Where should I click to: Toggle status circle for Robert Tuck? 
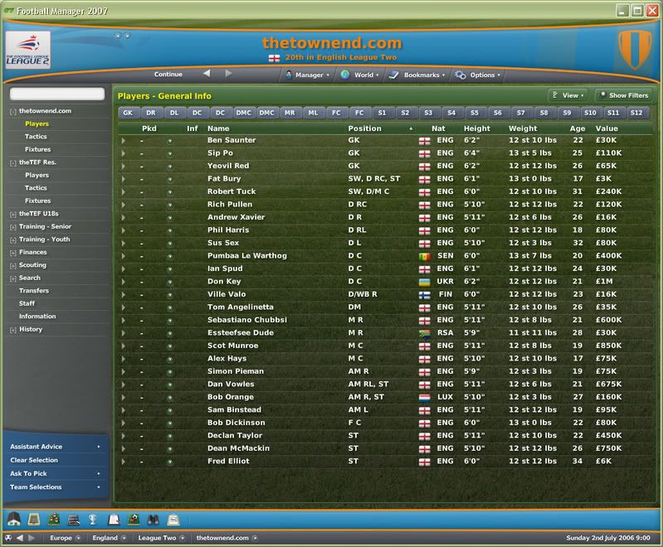169,192
